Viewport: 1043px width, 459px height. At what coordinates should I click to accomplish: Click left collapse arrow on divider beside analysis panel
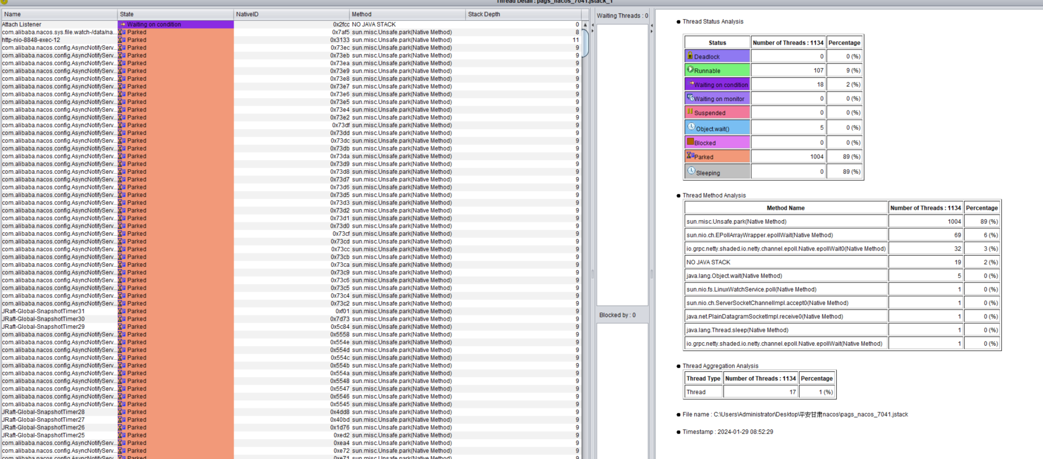(651, 26)
